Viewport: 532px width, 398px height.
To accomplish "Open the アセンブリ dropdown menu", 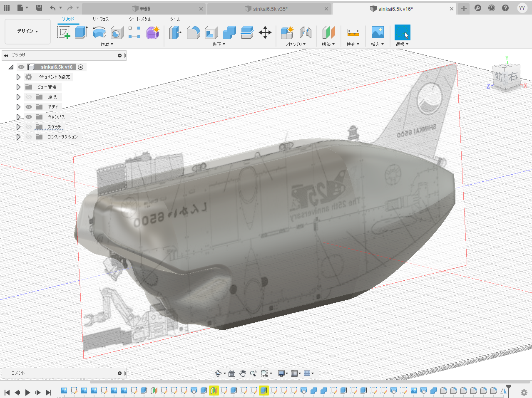I will [x=295, y=44].
